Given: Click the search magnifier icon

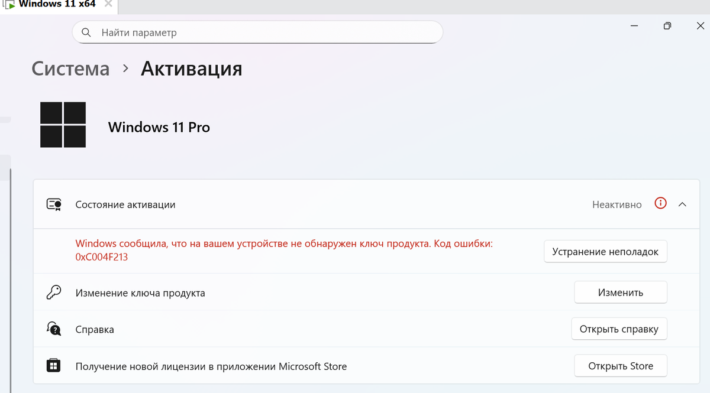Looking at the screenshot, I should coord(86,33).
